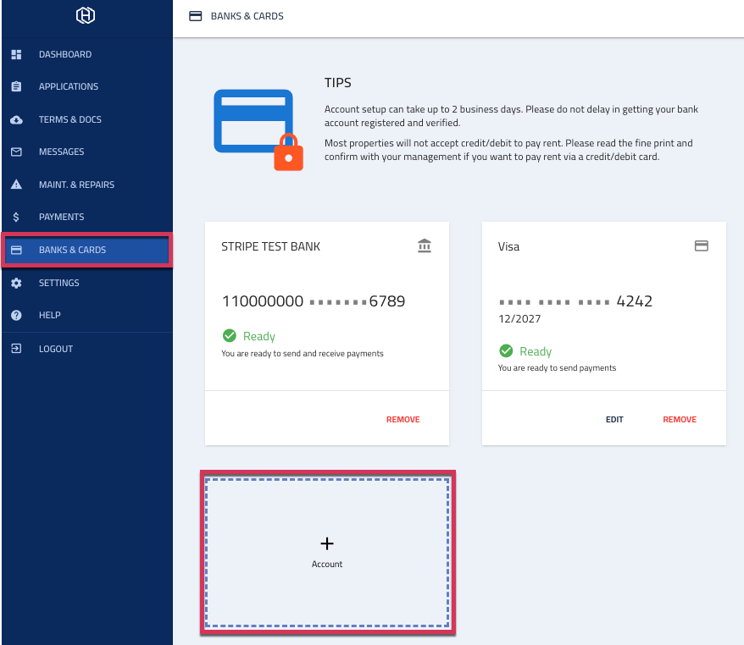Click the bank building icon on Stripe Test Bank
Image resolution: width=744 pixels, height=645 pixels.
point(424,245)
